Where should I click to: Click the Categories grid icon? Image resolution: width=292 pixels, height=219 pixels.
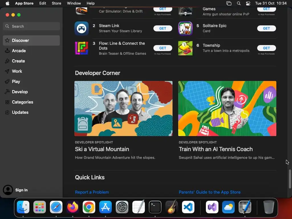point(7,102)
